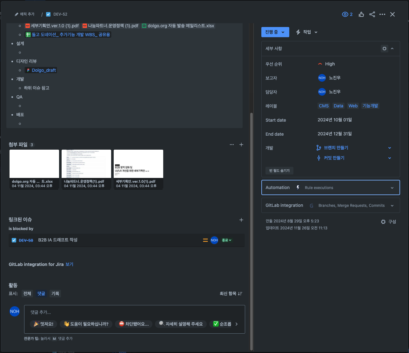This screenshot has height=353, width=409.
Task: Select the Web label
Action: [353, 106]
